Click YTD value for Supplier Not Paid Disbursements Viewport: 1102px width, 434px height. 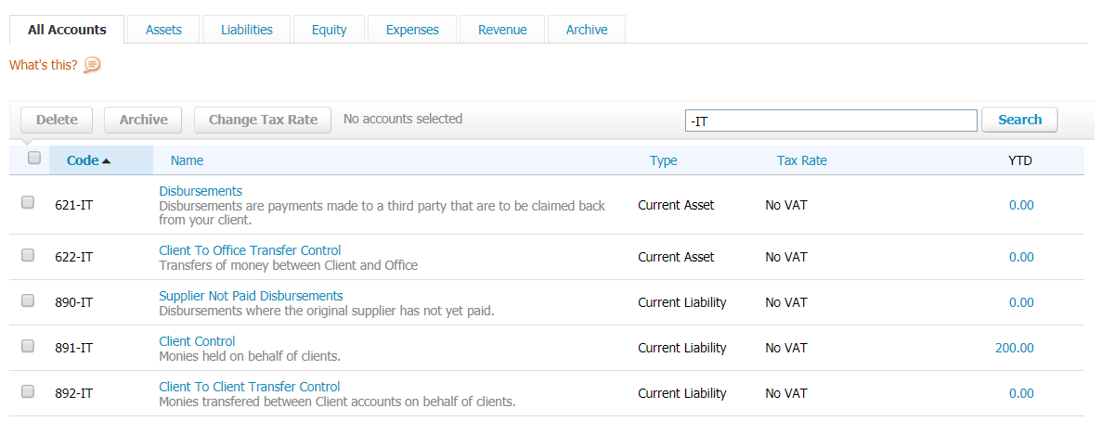pyautogui.click(x=1021, y=302)
